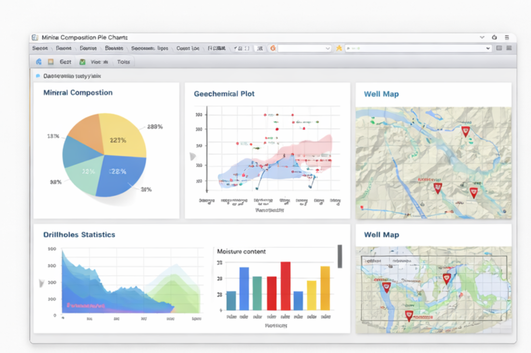This screenshot has height=353, width=531.
Task: Toggle the grid view button near window controls
Action: (x=499, y=48)
